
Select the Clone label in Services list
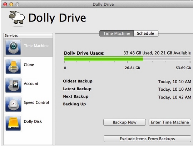(29, 65)
